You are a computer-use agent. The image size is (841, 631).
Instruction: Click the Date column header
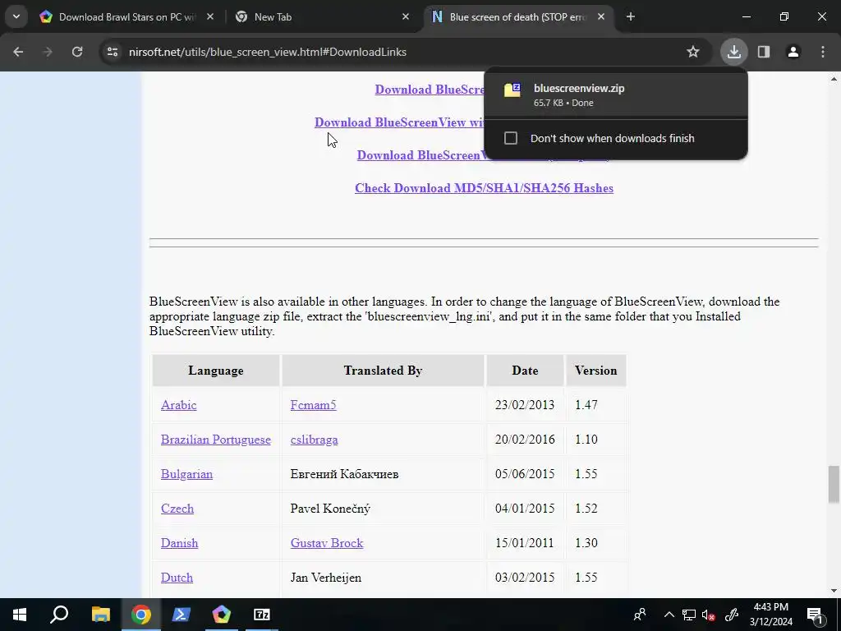525,371
